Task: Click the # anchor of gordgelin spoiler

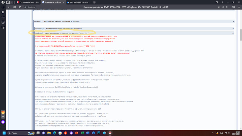Action: [234, 21]
